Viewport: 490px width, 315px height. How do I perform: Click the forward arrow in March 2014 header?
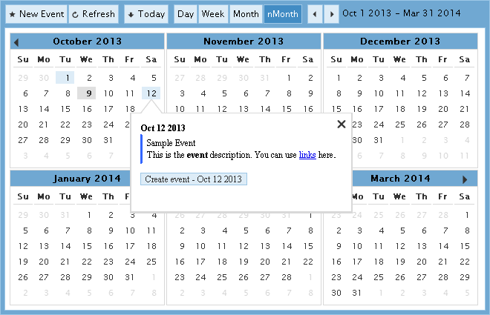465,179
